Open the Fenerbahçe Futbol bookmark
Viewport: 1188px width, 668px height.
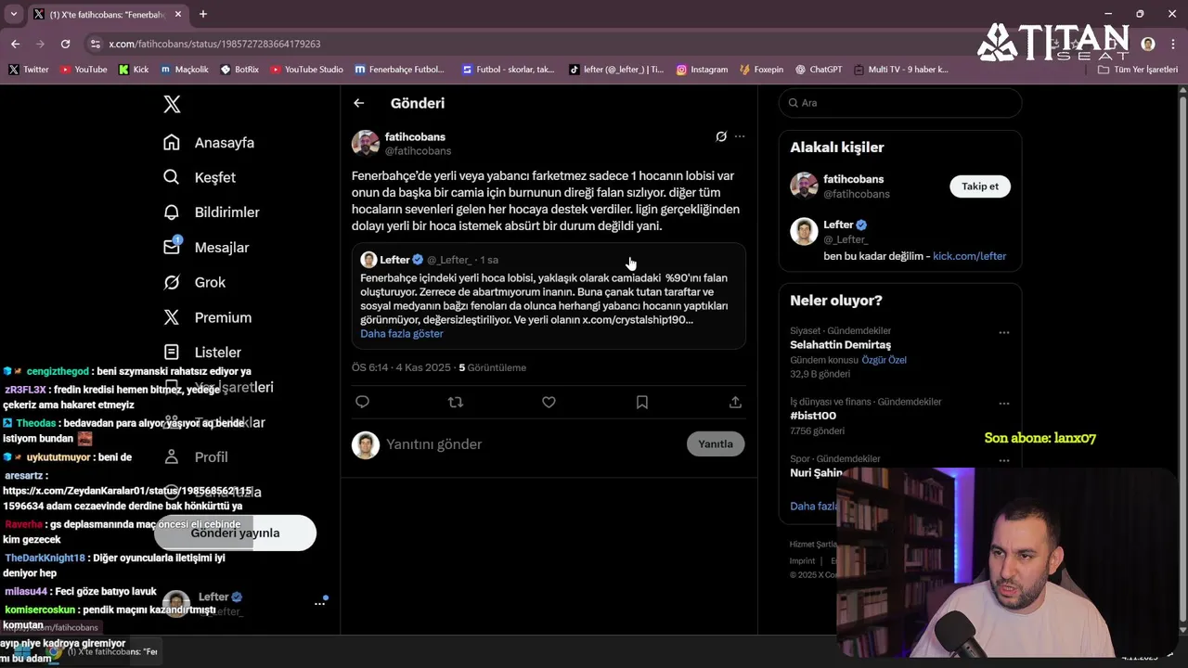[400, 70]
